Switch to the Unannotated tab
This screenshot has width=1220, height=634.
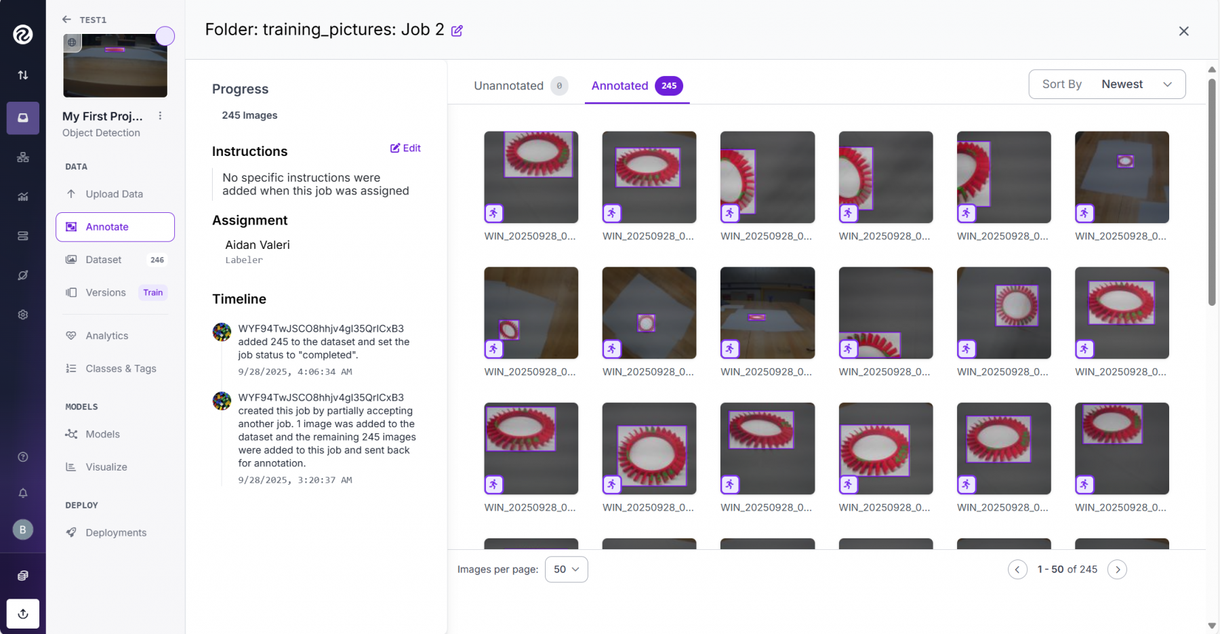coord(508,85)
